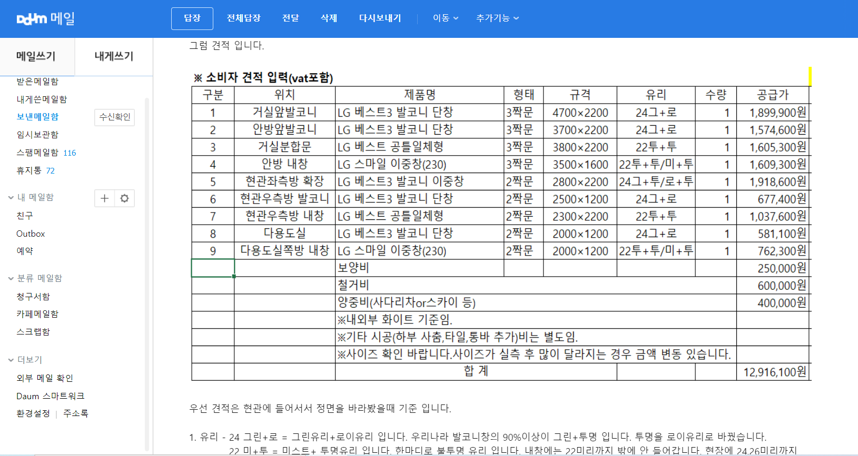Screen dimensions: 858x456
Task: Click 수신확인 read receipt button
Action: pos(115,117)
